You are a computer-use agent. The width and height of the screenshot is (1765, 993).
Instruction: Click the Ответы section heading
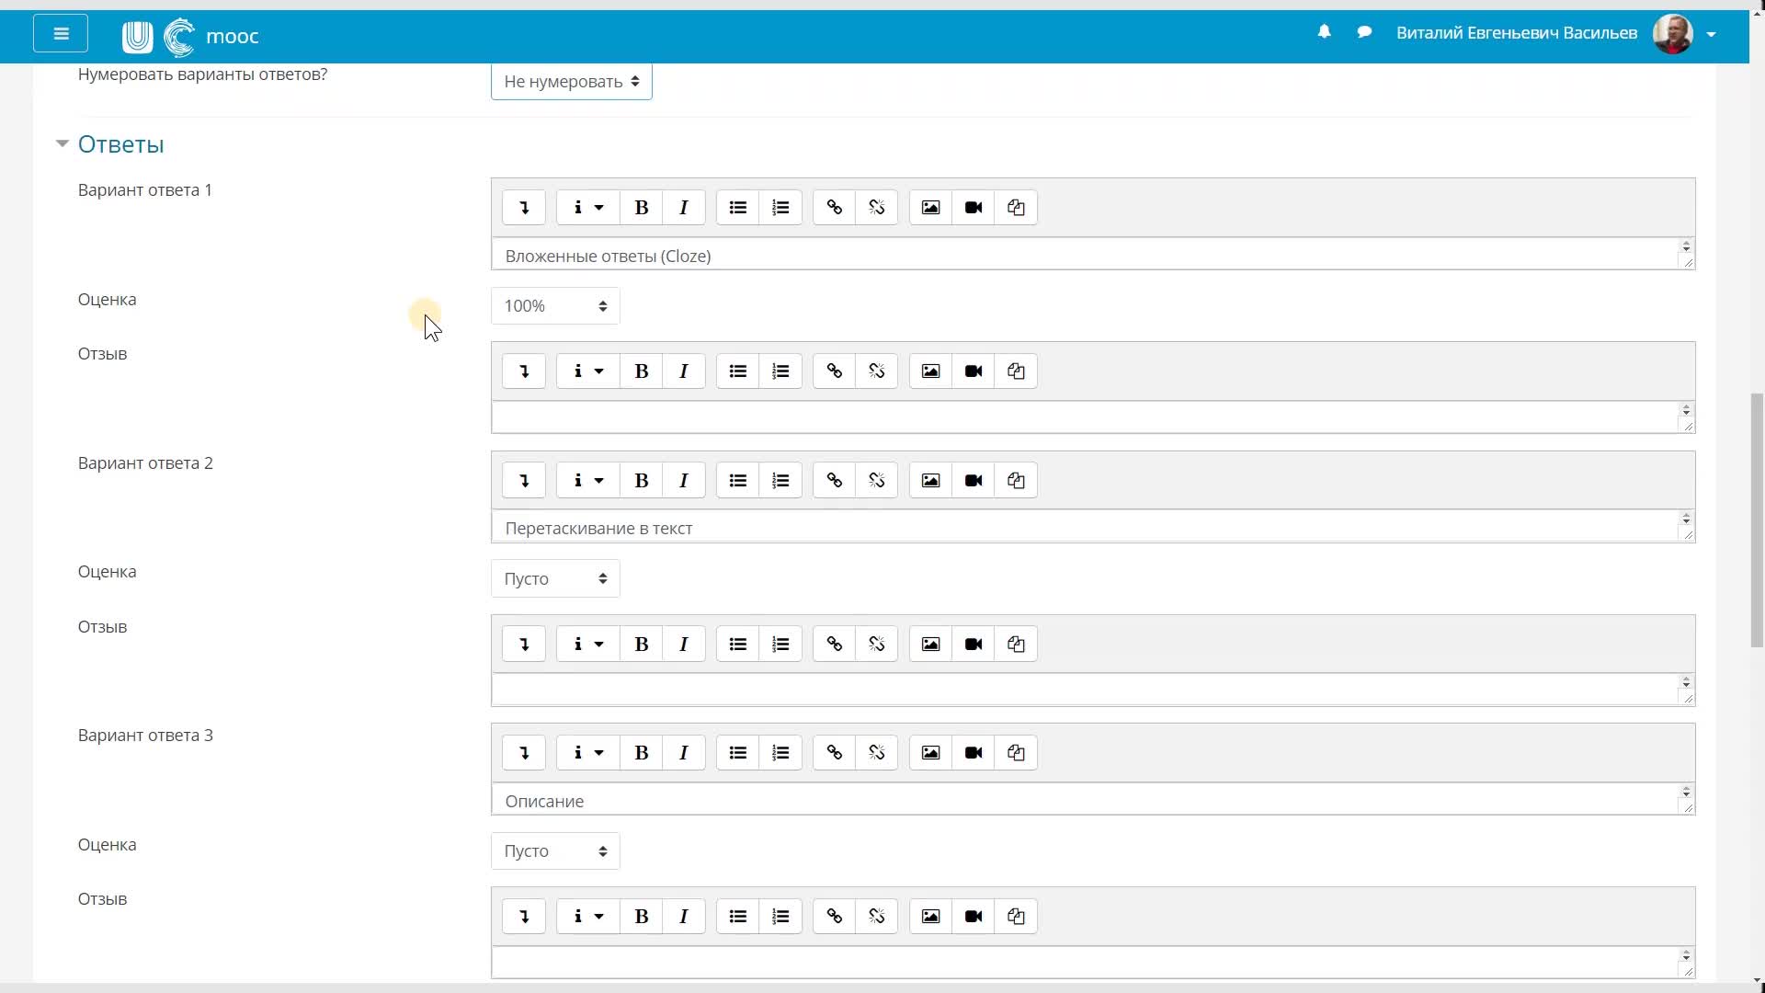click(120, 144)
